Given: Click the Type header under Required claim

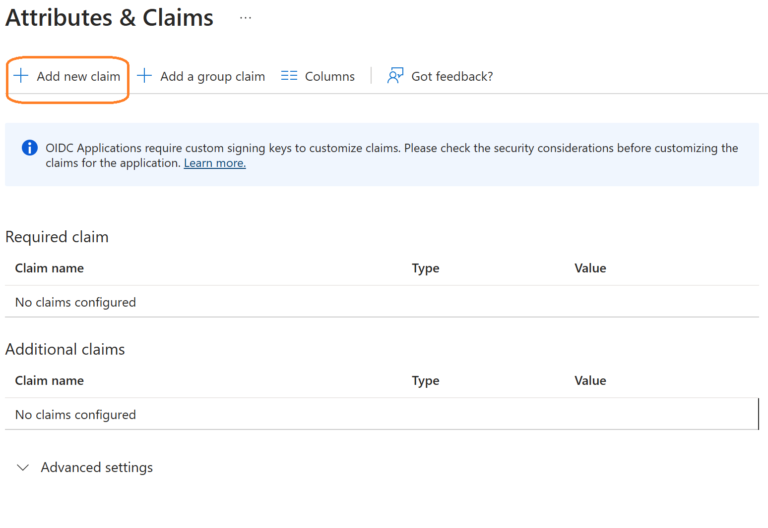Looking at the screenshot, I should (426, 268).
